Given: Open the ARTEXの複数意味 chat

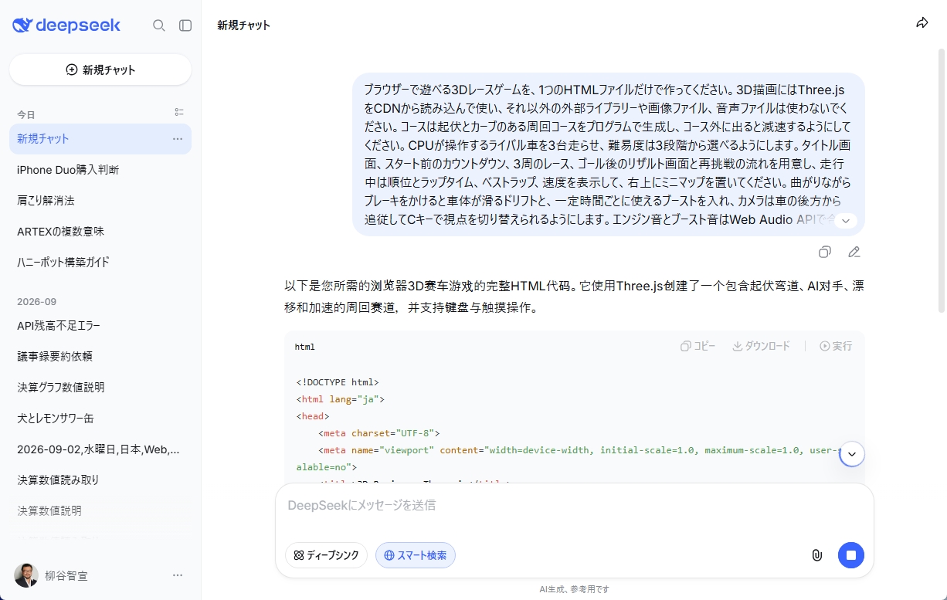Looking at the screenshot, I should coord(100,232).
